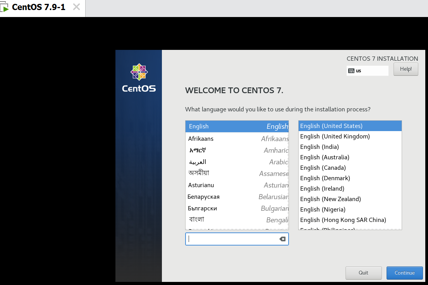428x285 pixels.
Task: Select the Bulgarian language row
Action: click(237, 208)
